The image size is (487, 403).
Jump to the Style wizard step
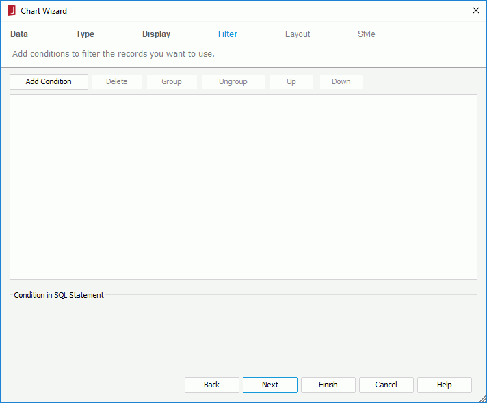pos(367,34)
